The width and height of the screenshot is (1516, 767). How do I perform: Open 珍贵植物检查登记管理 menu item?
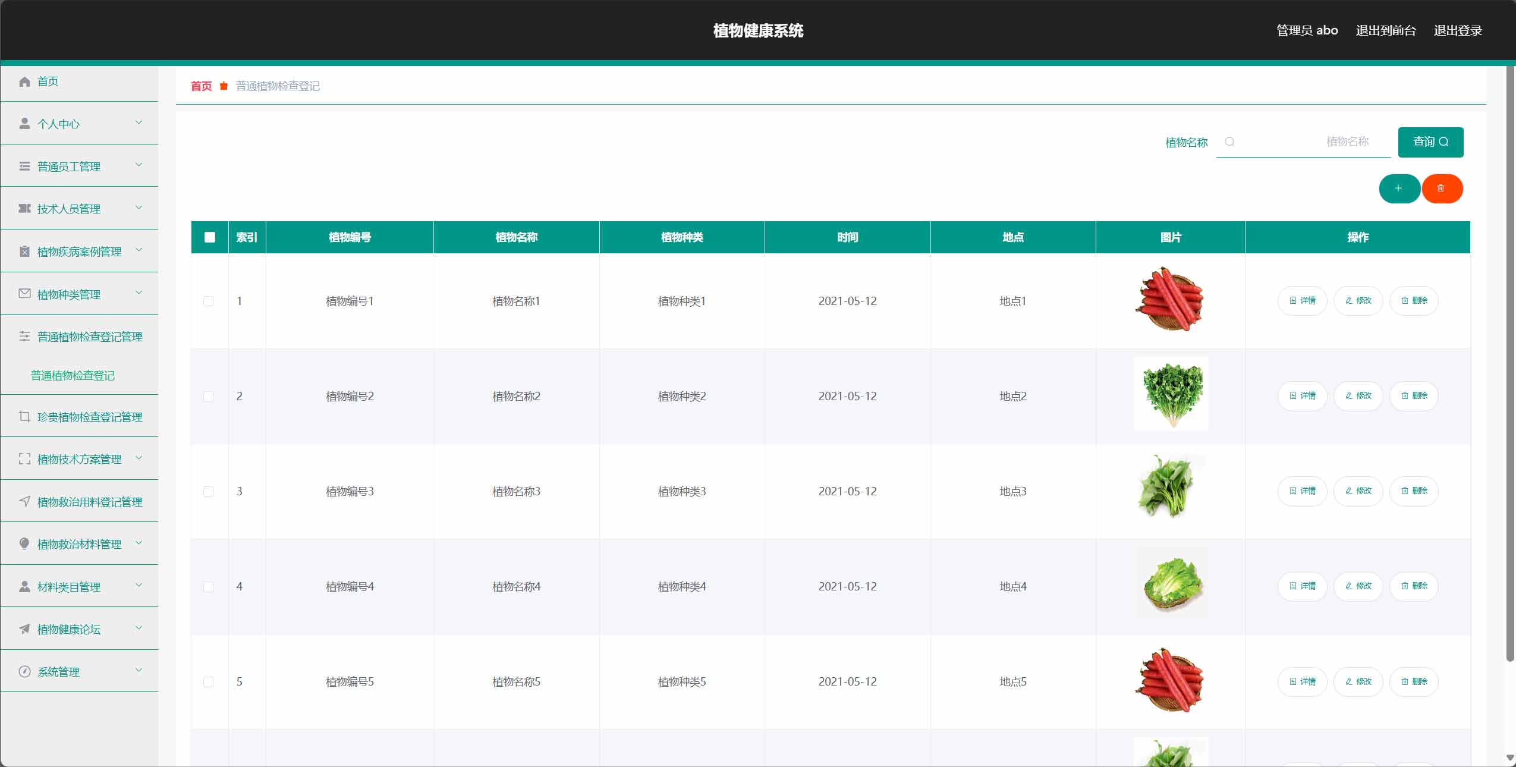80,416
